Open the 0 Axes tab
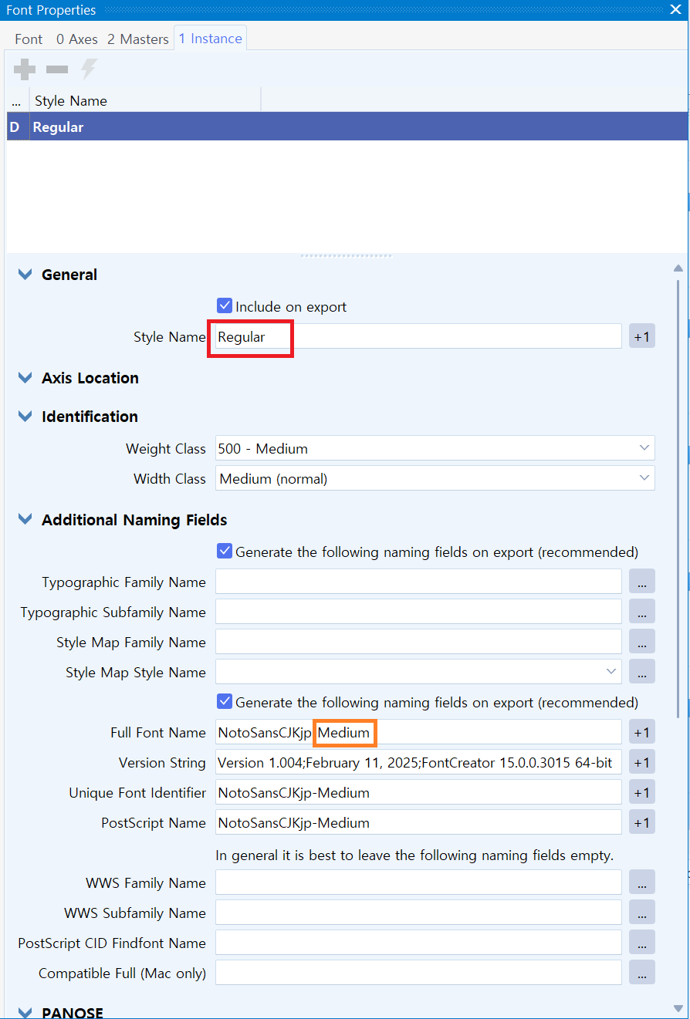 click(76, 39)
